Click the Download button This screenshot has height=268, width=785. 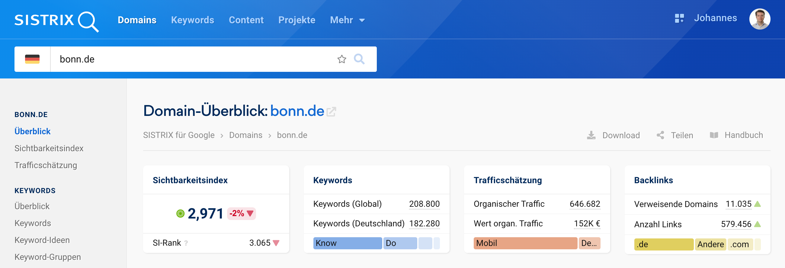click(614, 135)
